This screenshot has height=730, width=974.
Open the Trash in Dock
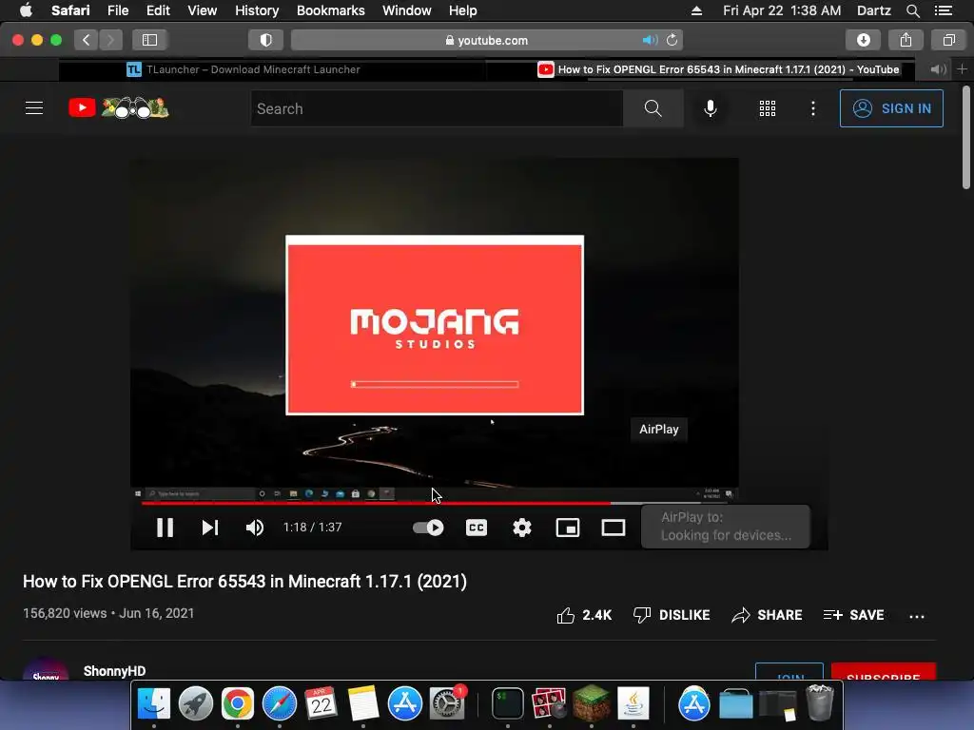pos(819,702)
